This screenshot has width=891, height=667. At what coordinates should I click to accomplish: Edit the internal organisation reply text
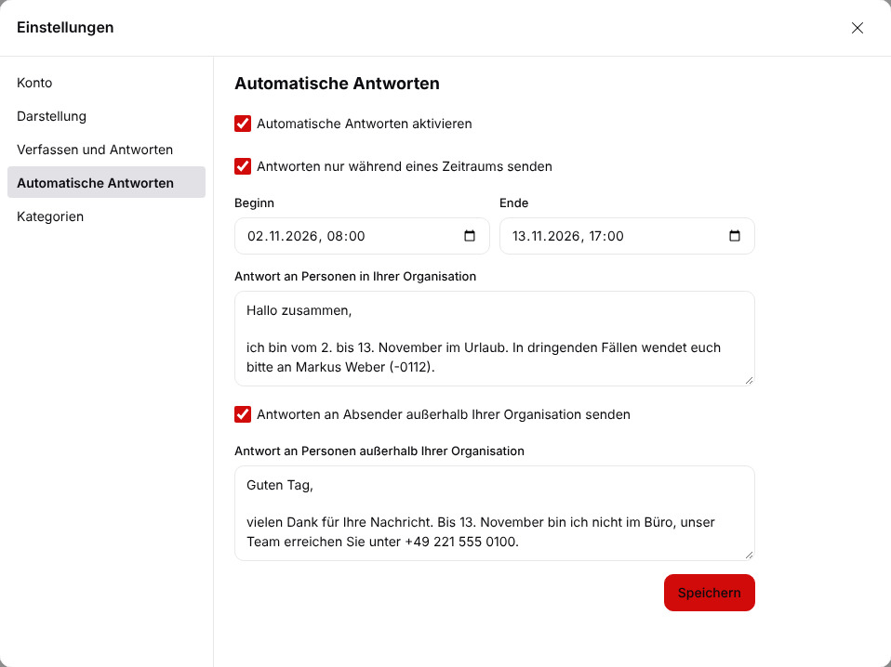pos(495,339)
